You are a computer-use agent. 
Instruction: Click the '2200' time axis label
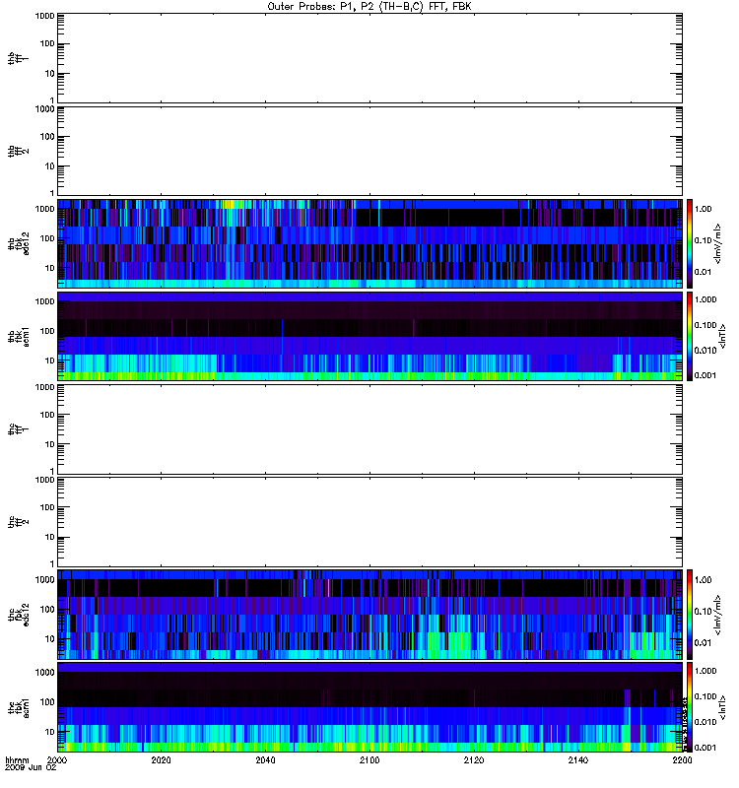click(682, 759)
